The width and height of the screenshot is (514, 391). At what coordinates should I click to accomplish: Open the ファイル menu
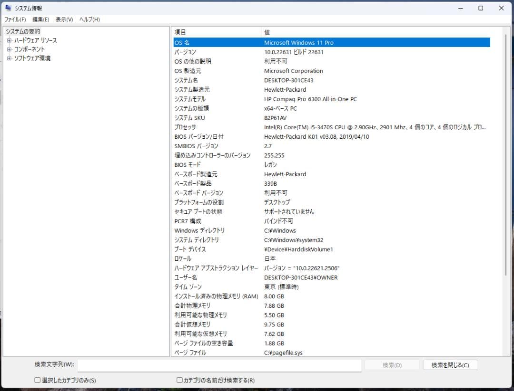coord(14,19)
